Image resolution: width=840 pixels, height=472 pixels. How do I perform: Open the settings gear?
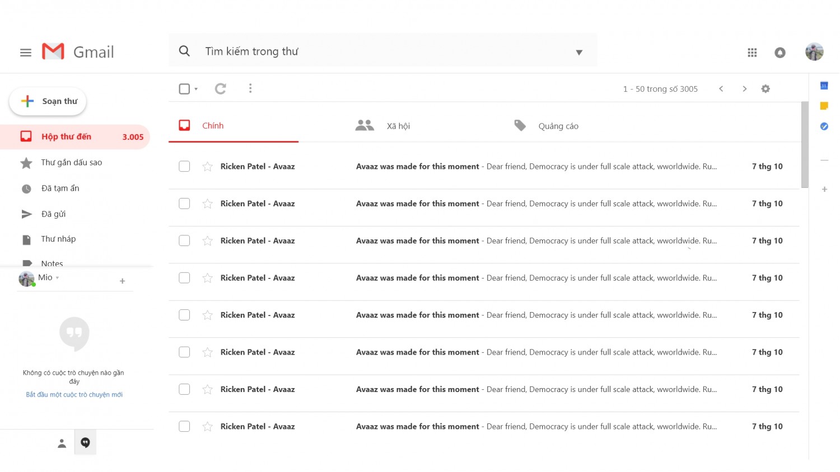click(x=766, y=89)
